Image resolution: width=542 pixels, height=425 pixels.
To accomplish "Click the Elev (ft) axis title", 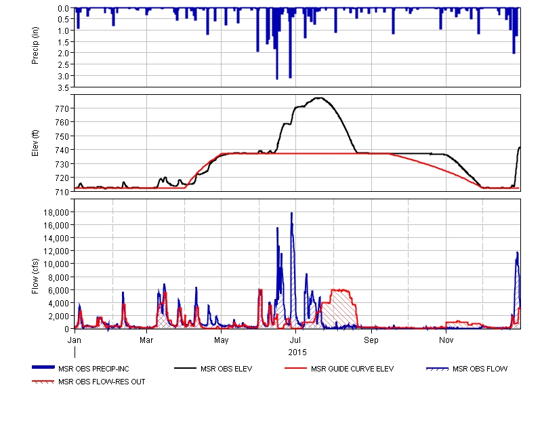I will pyautogui.click(x=35, y=143).
